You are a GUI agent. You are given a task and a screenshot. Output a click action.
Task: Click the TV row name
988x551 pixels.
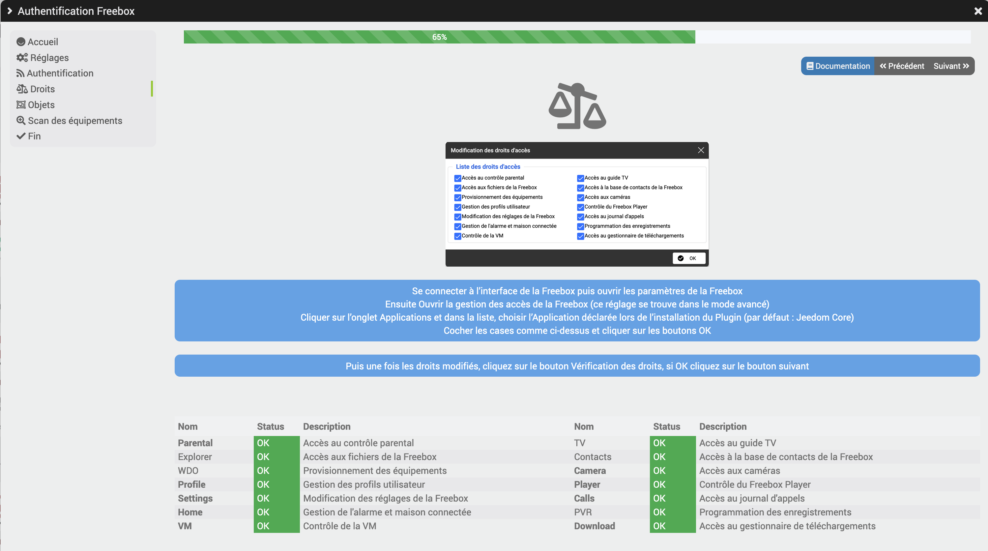(x=580, y=443)
